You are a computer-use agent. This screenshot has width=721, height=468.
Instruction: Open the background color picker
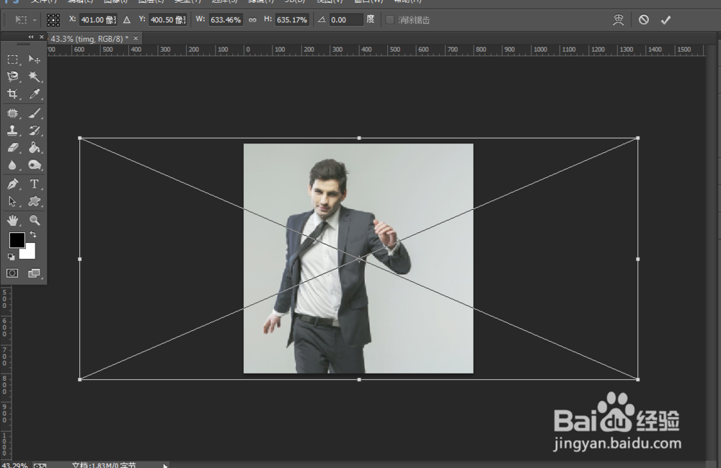click(30, 253)
